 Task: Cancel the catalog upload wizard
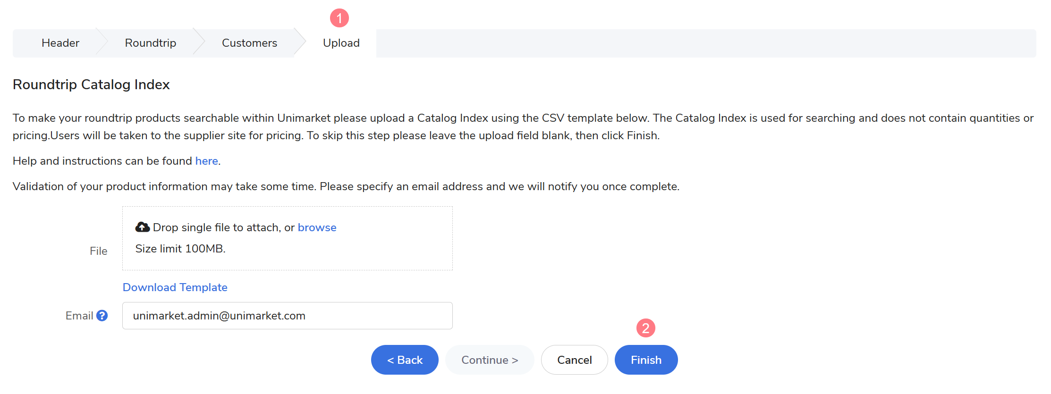(574, 360)
